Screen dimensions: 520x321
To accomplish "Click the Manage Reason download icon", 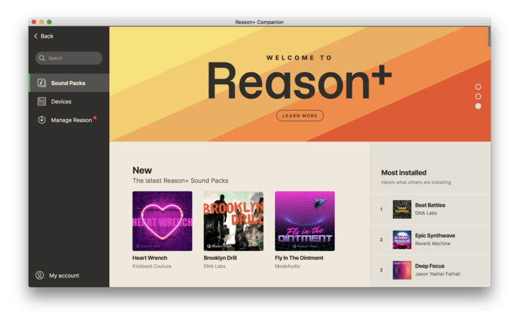I will point(42,120).
